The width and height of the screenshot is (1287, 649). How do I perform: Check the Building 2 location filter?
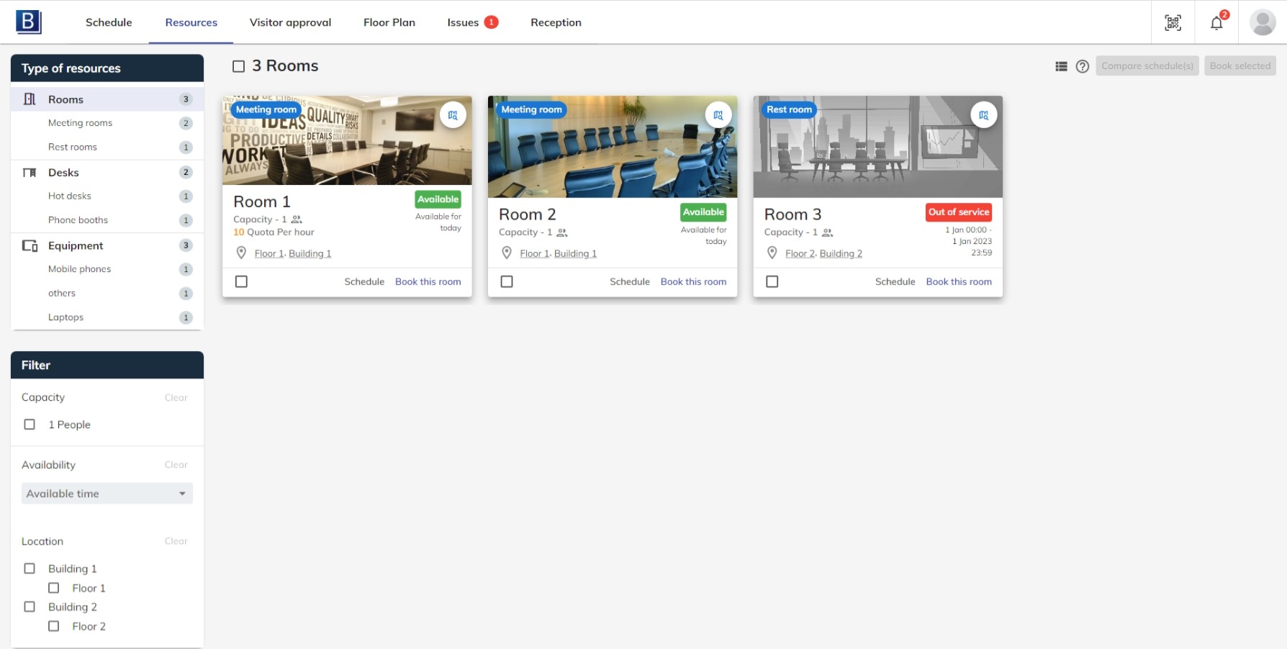tap(30, 607)
